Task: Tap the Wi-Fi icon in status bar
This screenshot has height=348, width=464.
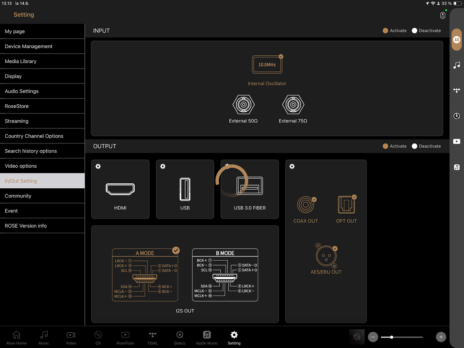Action: [x=433, y=3]
